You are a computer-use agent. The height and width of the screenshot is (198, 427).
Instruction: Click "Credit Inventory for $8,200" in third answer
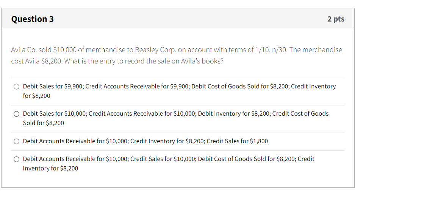coord(167,141)
